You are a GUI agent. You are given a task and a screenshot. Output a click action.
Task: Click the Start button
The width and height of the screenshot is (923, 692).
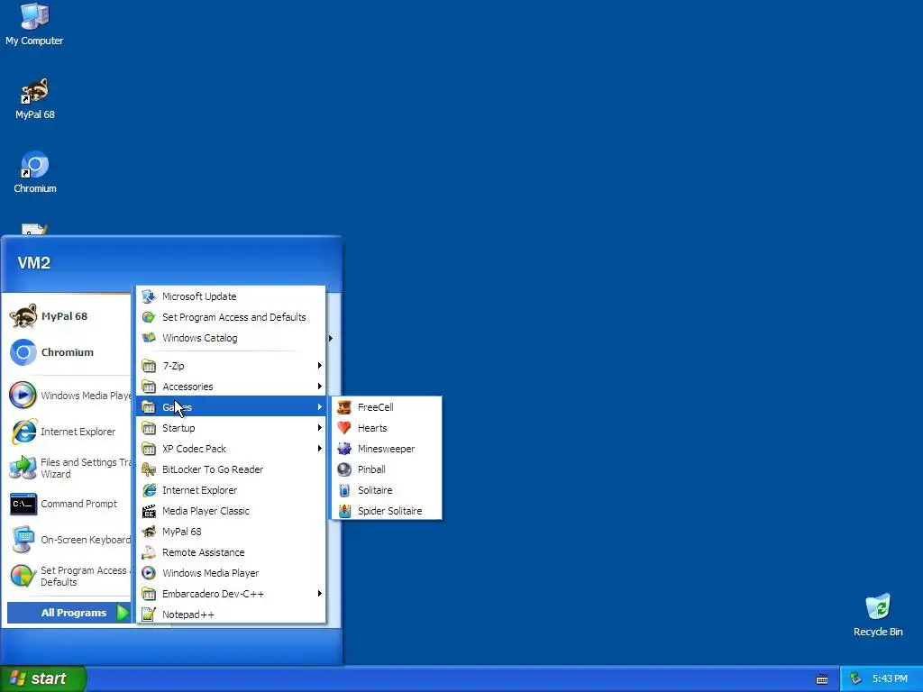[x=42, y=678]
